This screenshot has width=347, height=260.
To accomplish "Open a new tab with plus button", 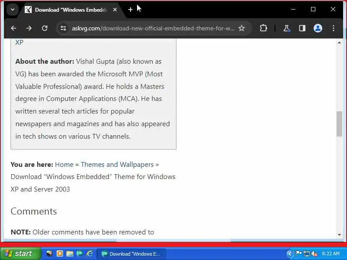I will click(x=131, y=10).
